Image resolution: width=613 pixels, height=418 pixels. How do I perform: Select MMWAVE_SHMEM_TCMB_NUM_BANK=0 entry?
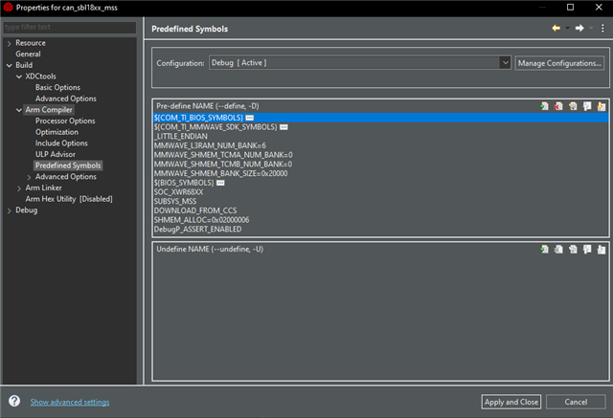click(223, 165)
